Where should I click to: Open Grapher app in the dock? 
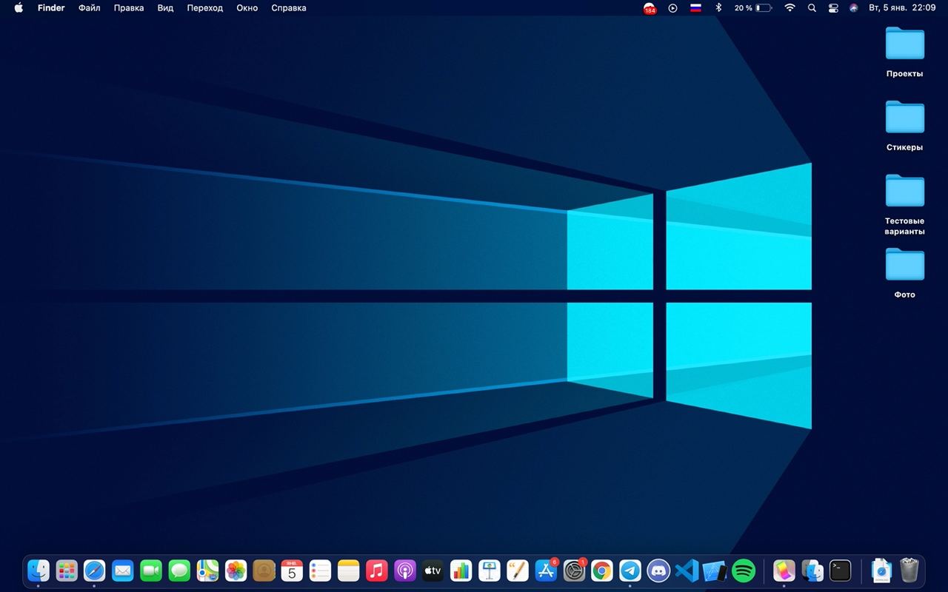(x=784, y=571)
